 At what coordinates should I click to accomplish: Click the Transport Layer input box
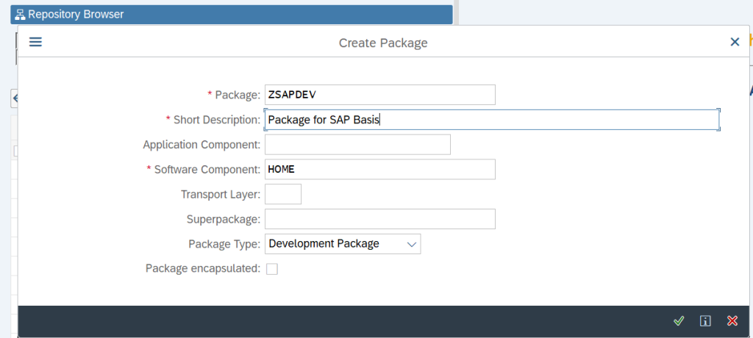click(x=283, y=194)
